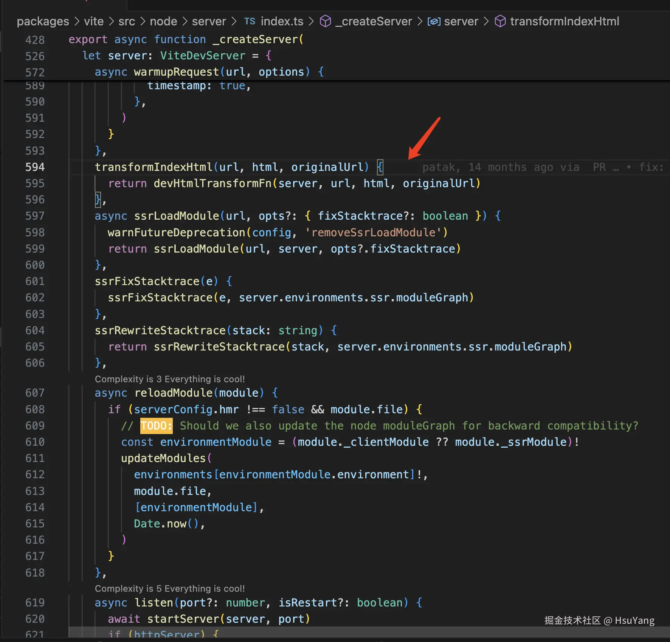Open the vite breadcrumb folder

tap(94, 21)
